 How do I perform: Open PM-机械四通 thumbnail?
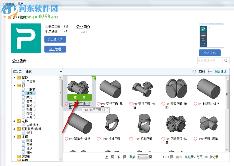click(x=144, y=123)
